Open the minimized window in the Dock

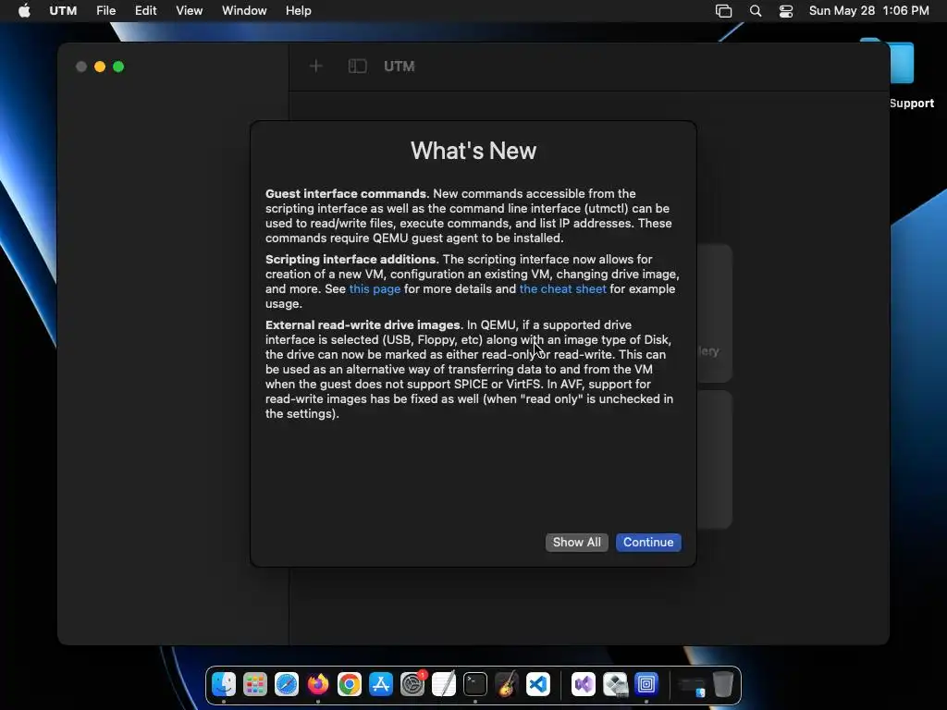(x=692, y=686)
